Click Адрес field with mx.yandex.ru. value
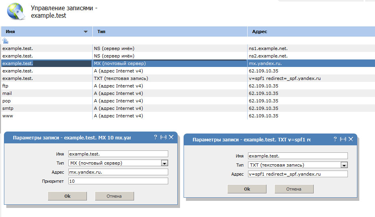 pos(118,172)
